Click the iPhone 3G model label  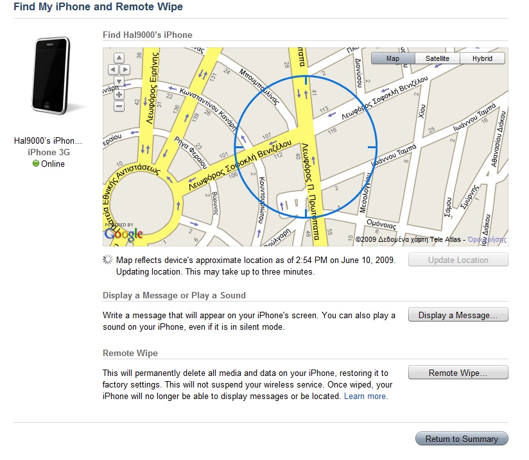click(x=49, y=152)
